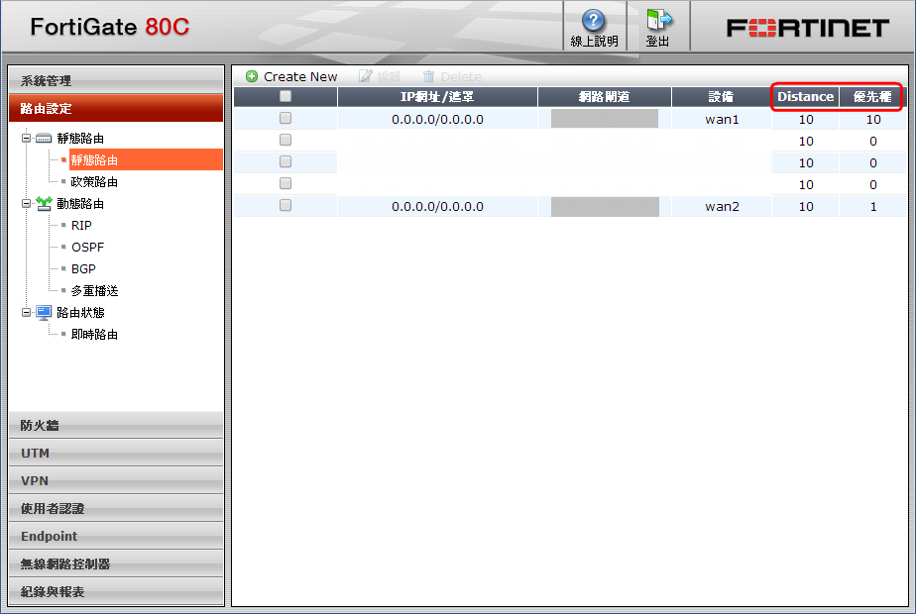The image size is (916, 614).
Task: Click the logout (登出) icon
Action: [659, 20]
